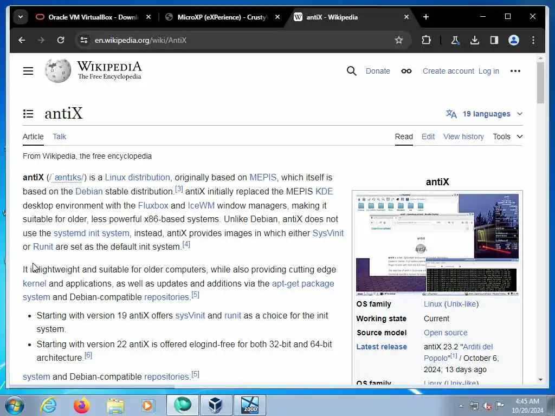Go back to the previous page
555x416 pixels.
pyautogui.click(x=22, y=40)
